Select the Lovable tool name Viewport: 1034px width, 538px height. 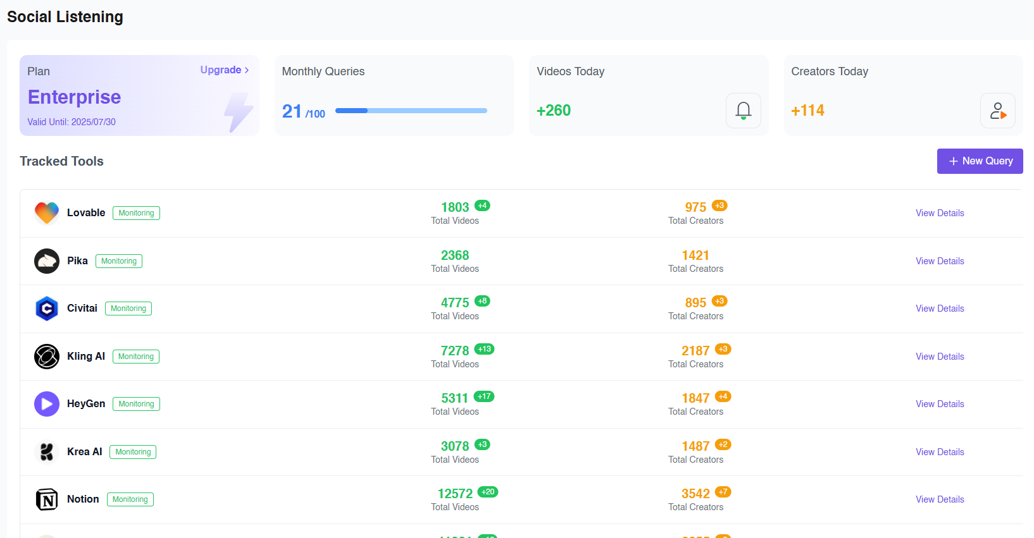click(86, 213)
